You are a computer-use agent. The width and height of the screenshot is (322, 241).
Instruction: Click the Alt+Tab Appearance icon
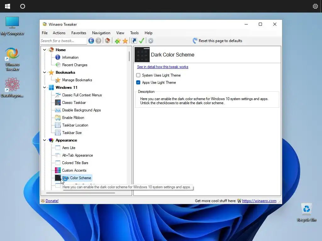coord(58,155)
